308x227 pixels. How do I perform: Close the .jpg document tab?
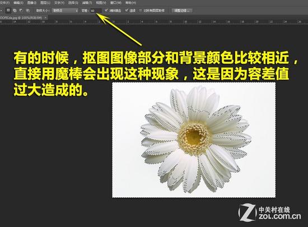(45, 18)
